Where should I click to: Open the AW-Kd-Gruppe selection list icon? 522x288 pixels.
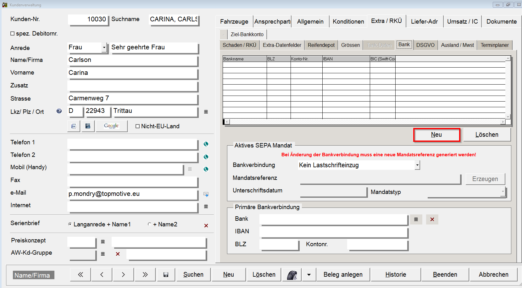(103, 254)
